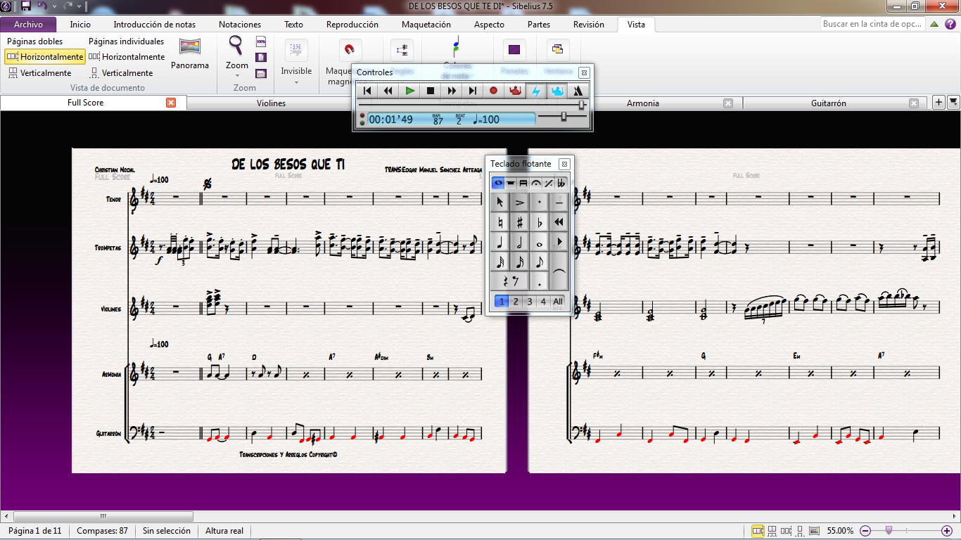This screenshot has height=540, width=961.
Task: Open the Maquetación ribbon tab
Action: click(426, 25)
